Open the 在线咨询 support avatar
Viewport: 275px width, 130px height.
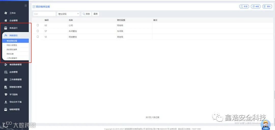click(266, 125)
